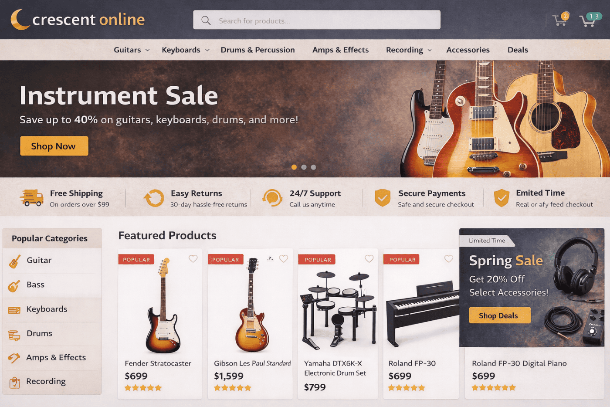
Task: Expand the Guitars dropdown arrow
Action: pyautogui.click(x=148, y=50)
